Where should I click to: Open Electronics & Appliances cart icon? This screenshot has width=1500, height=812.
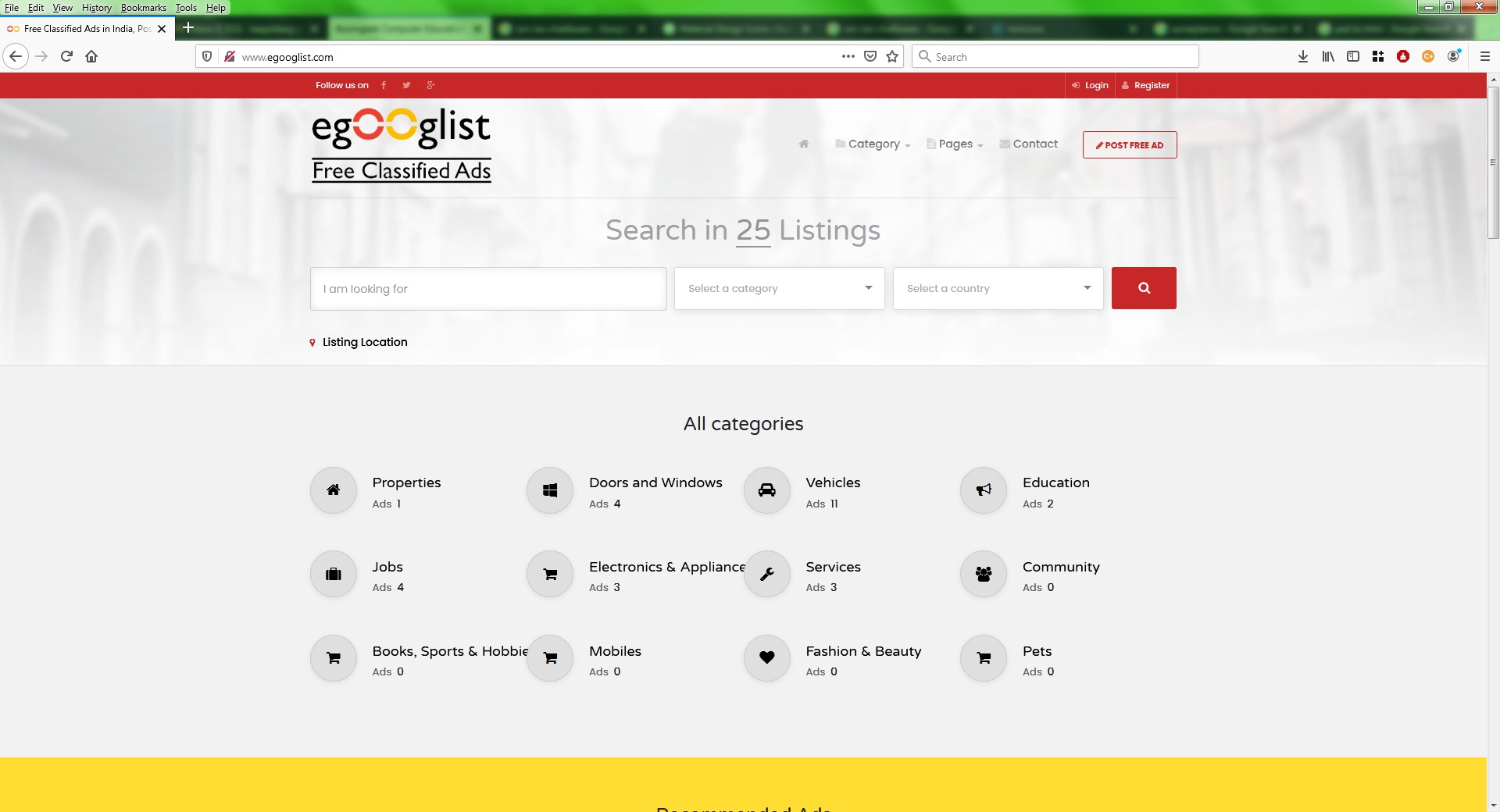[550, 575]
